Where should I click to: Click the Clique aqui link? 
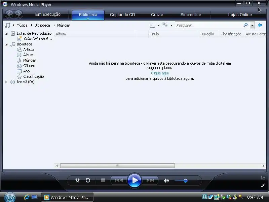coord(160,73)
